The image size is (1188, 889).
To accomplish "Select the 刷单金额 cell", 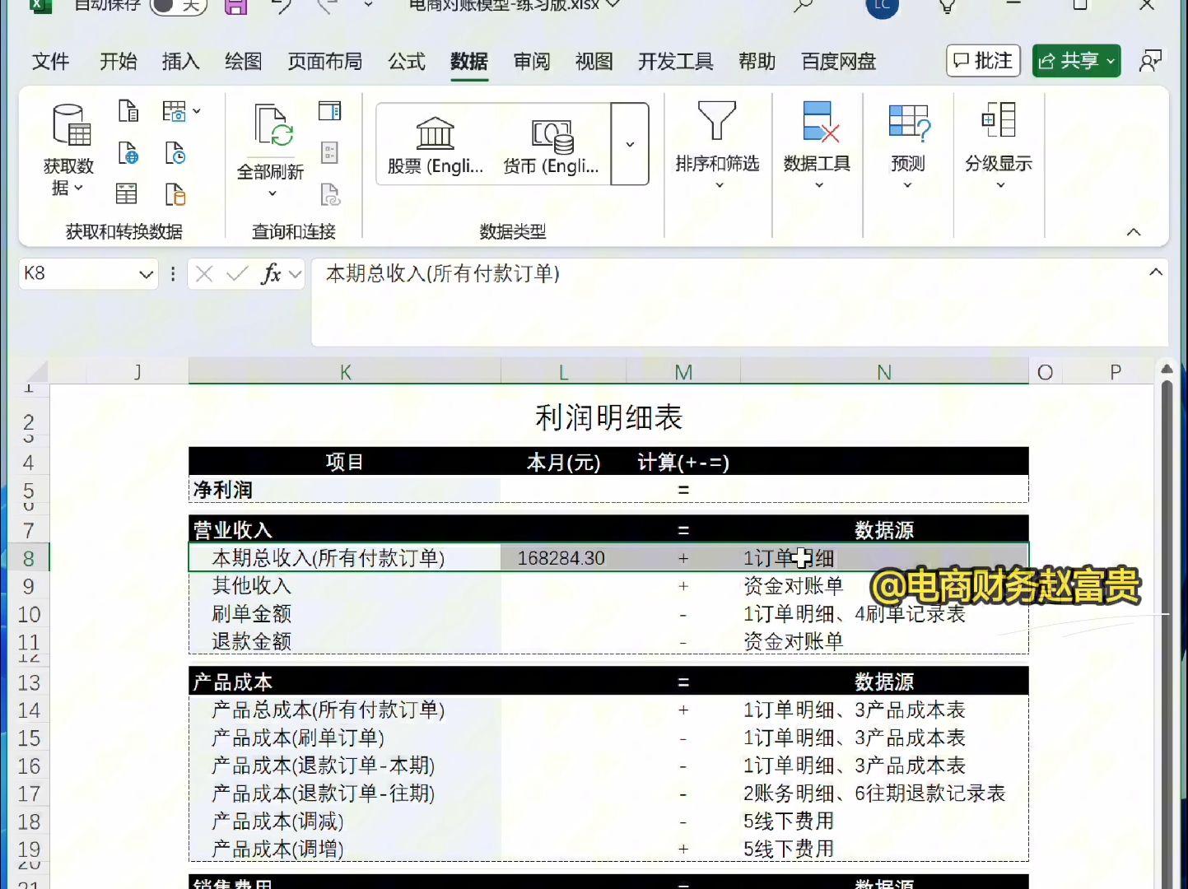I will 345,614.
